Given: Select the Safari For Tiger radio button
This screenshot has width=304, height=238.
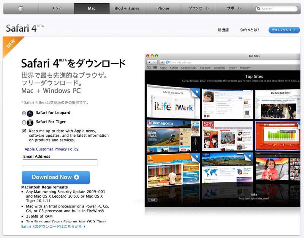Looking at the screenshot, I should (x=24, y=122).
